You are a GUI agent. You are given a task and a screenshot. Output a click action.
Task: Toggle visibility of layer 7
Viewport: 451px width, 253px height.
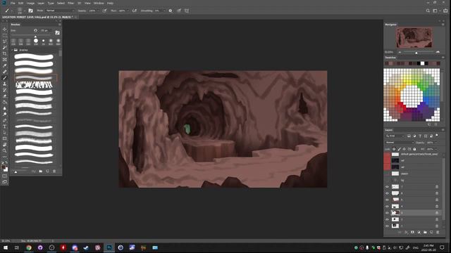[387, 187]
